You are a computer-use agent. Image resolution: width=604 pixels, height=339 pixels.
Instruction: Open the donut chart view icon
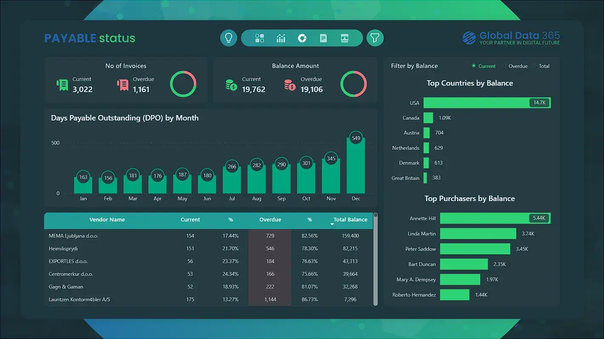(302, 38)
